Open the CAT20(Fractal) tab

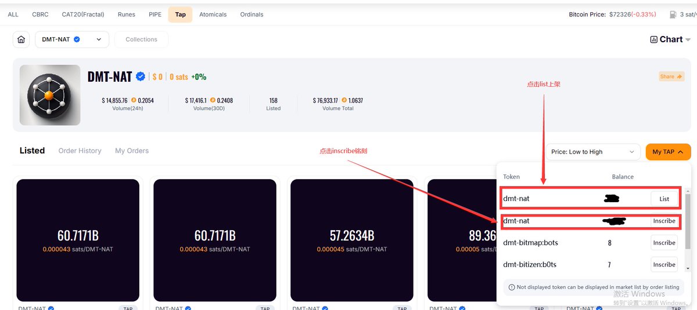[x=83, y=14]
